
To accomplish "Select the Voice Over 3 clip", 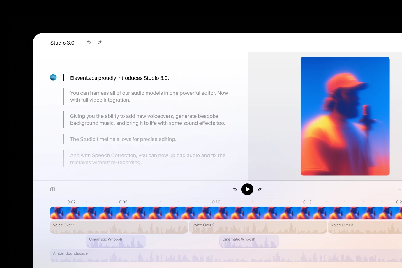I will [365, 227].
